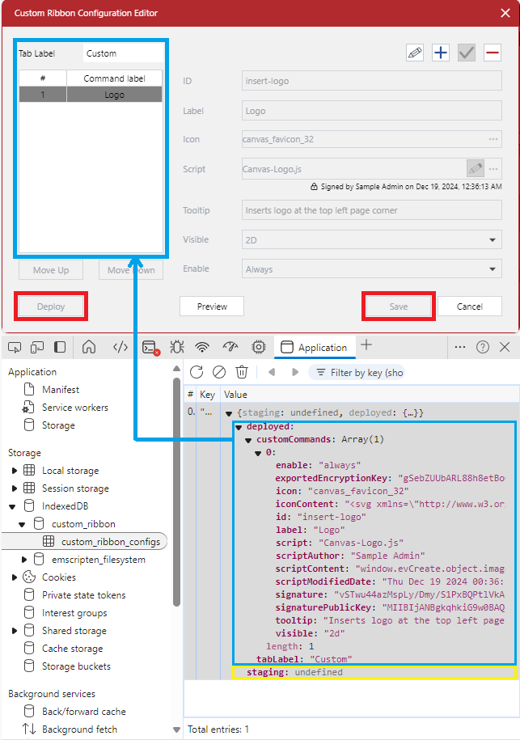The width and height of the screenshot is (520, 740).
Task: Open the Performance gauge icon in DevTools
Action: pos(230,347)
